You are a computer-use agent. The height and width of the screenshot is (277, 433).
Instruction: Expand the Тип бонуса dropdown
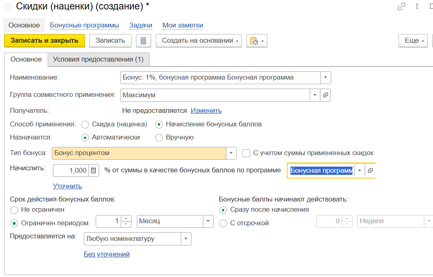click(231, 153)
